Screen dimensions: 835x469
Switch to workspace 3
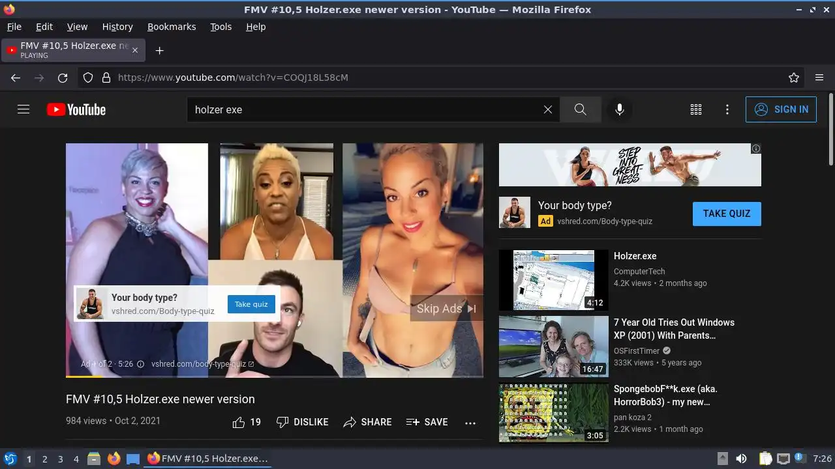click(61, 459)
